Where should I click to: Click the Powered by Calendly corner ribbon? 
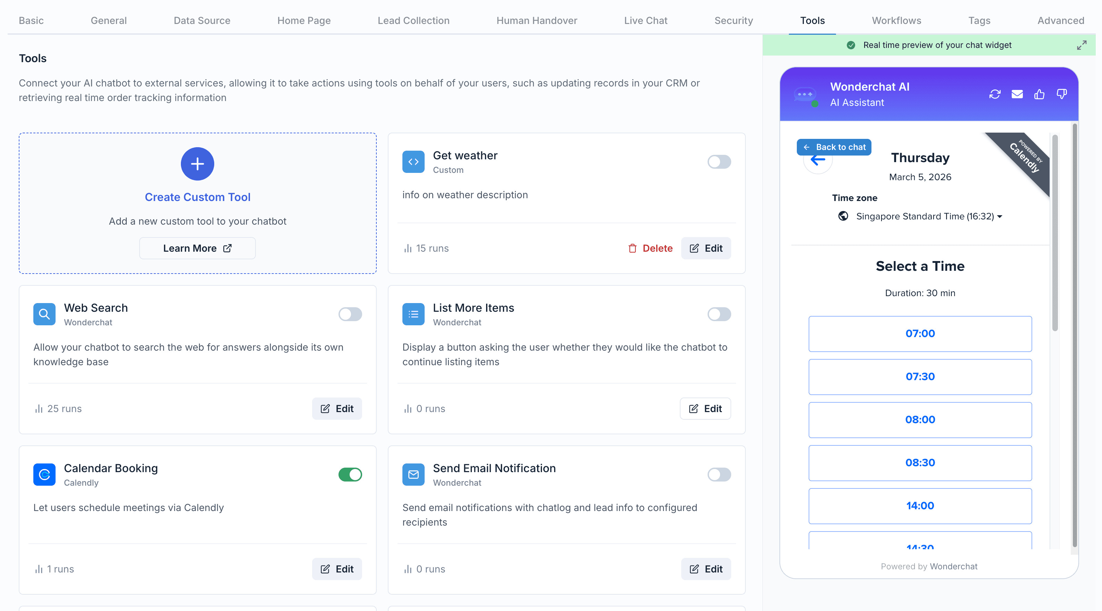[x=1025, y=158]
